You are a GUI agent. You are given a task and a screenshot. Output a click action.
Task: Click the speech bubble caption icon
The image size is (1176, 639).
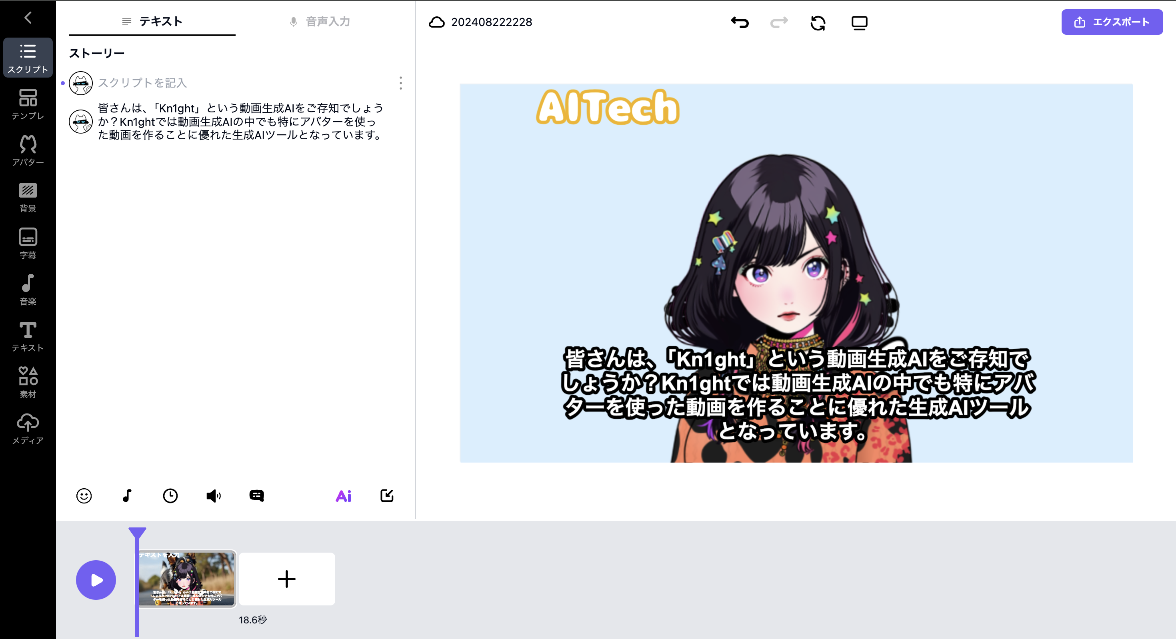click(x=256, y=496)
